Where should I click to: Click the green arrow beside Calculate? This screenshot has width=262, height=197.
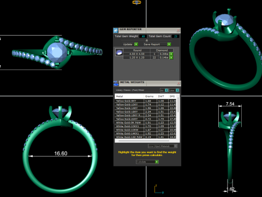[x=157, y=162]
